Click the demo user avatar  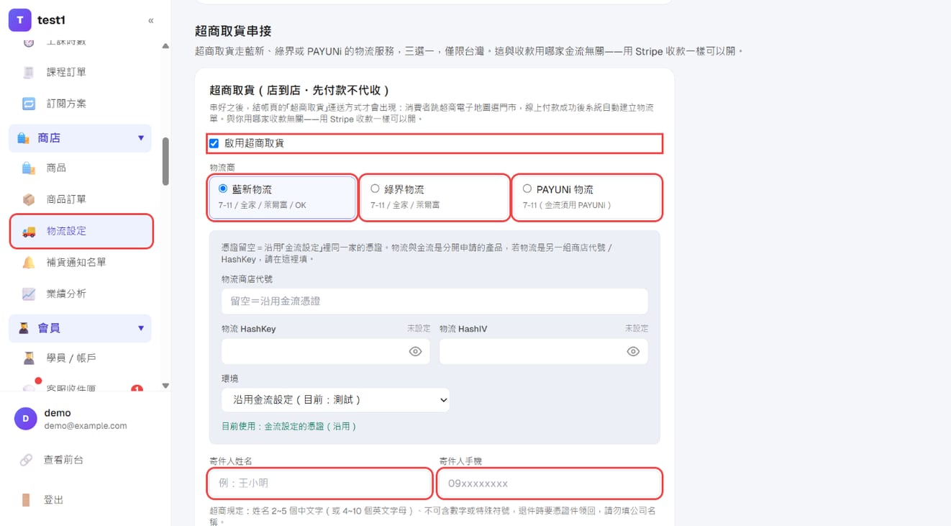(26, 419)
